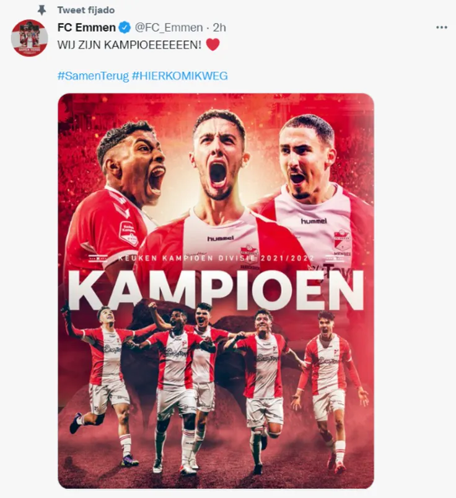
Task: Click the FC Emmen profile avatar
Action: point(30,38)
